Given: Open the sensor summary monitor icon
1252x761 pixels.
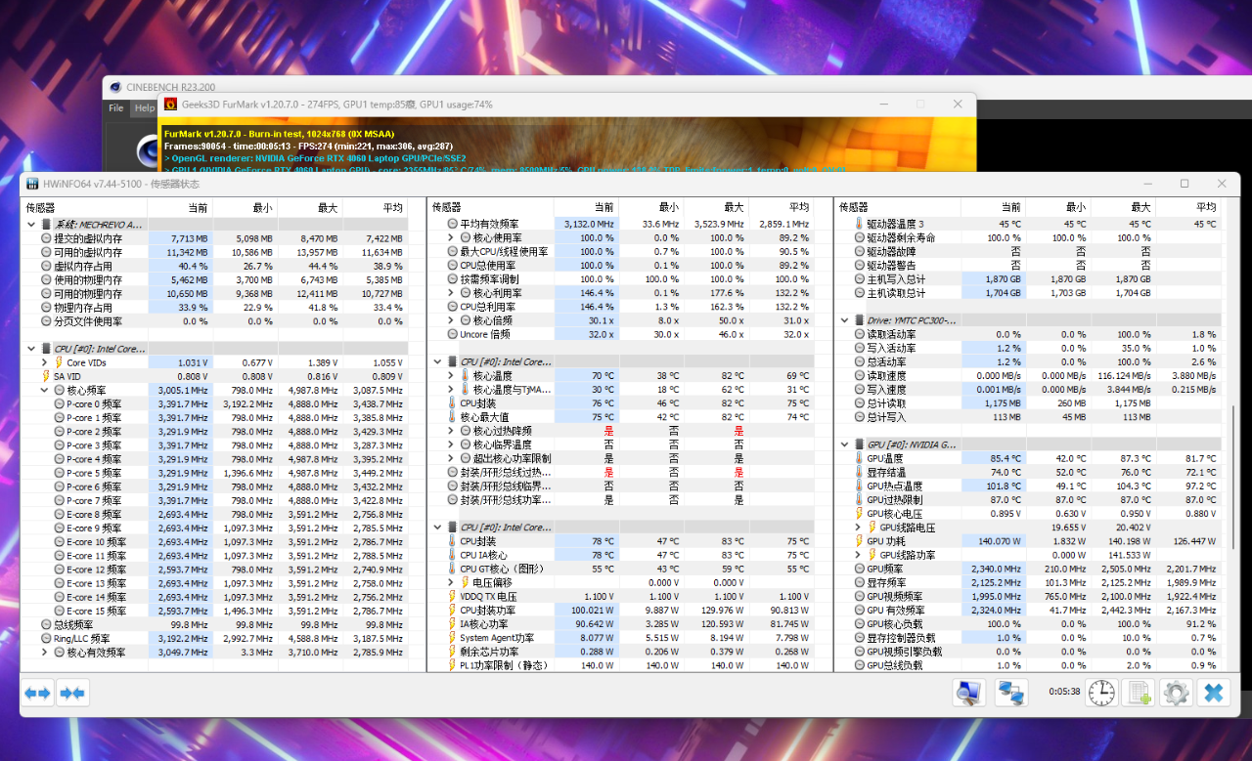Looking at the screenshot, I should click(x=969, y=694).
